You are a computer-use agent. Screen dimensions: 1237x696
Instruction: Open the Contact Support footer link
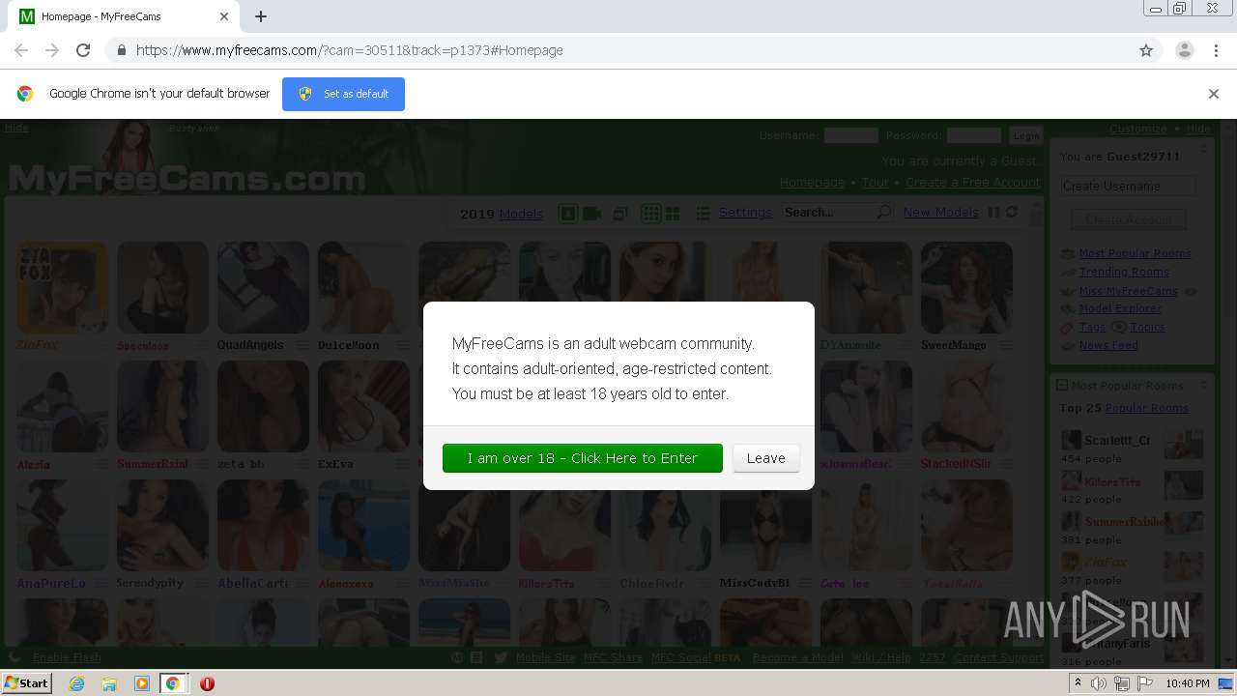point(998,657)
